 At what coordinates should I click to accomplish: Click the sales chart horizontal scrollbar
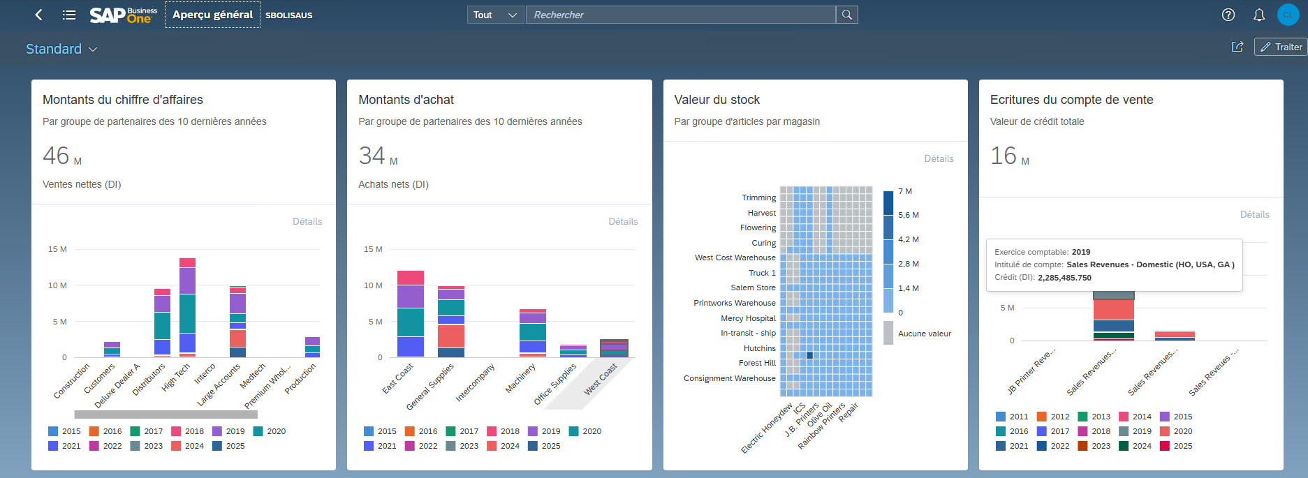pos(166,414)
